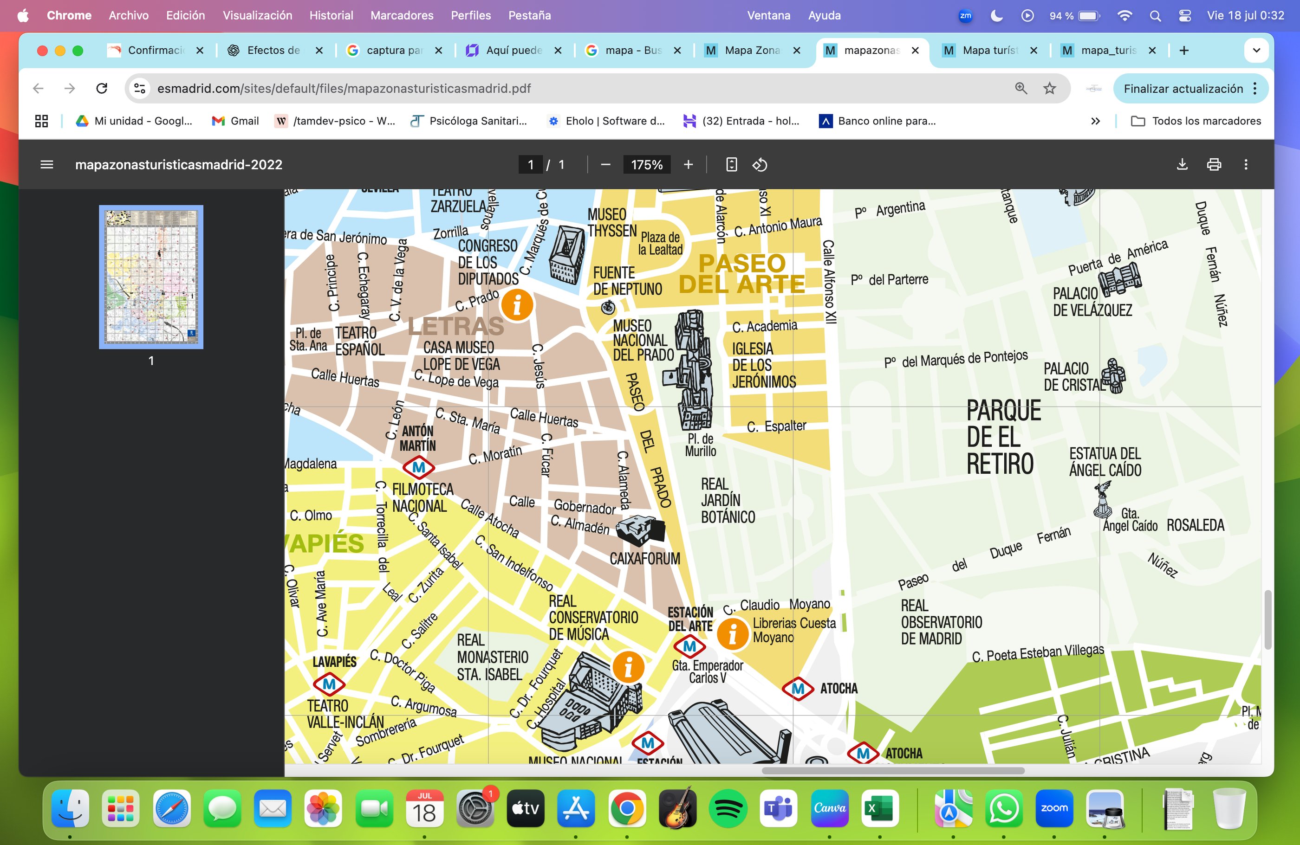Zoom out the PDF with minus icon

coord(605,164)
